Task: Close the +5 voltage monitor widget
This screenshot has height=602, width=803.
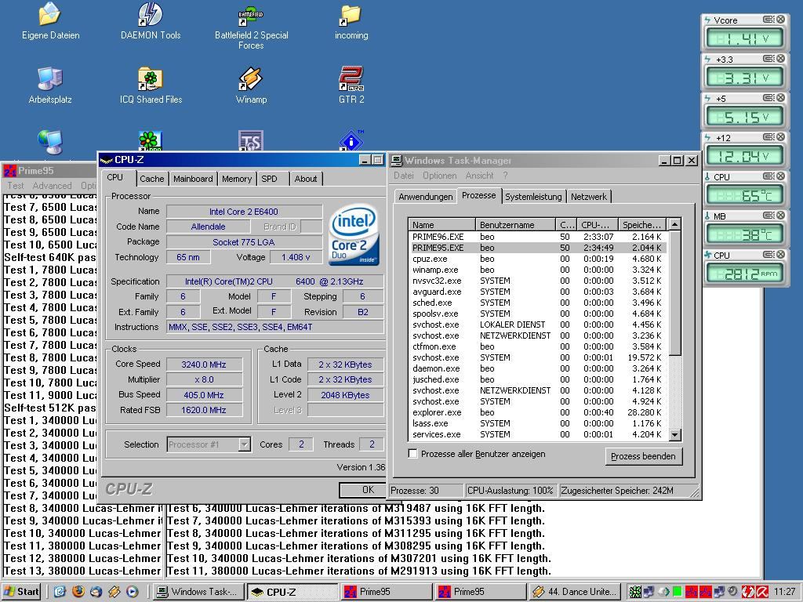Action: [x=780, y=98]
